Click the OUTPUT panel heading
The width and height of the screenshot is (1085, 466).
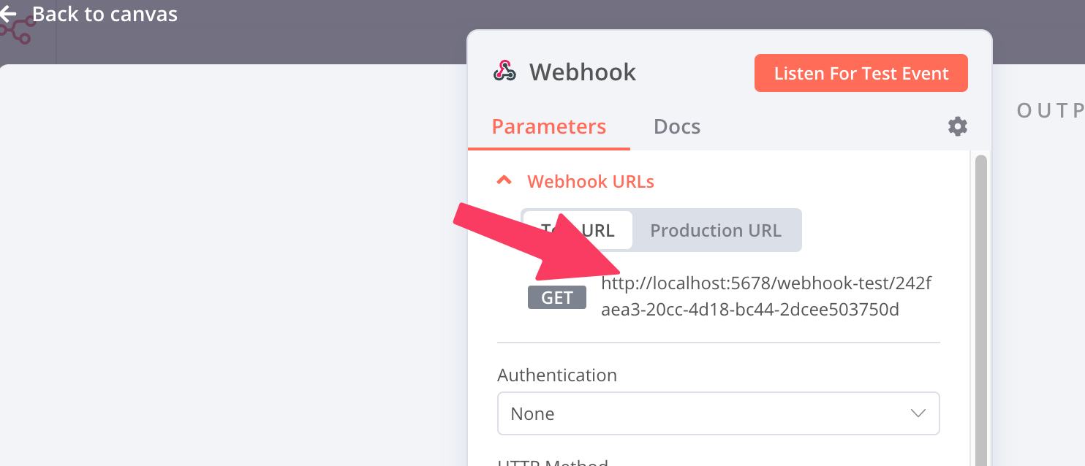1050,110
